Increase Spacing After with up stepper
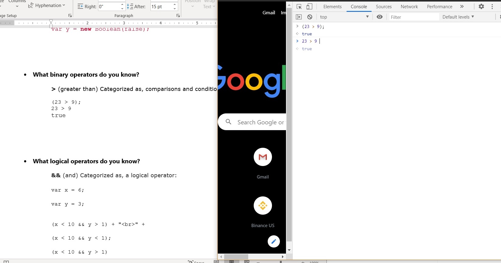 [x=175, y=5]
